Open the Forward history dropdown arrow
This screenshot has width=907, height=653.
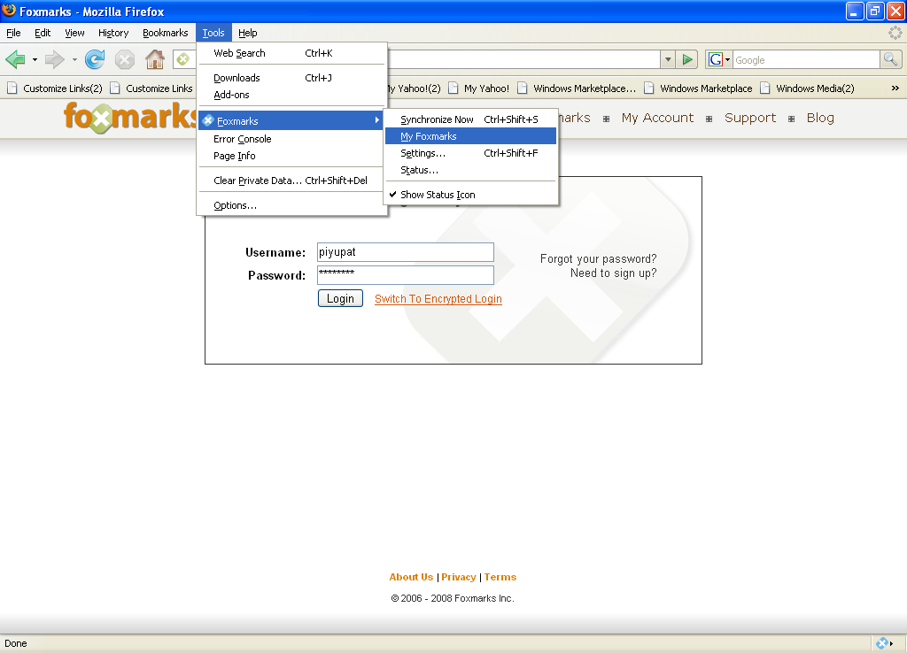(x=74, y=59)
